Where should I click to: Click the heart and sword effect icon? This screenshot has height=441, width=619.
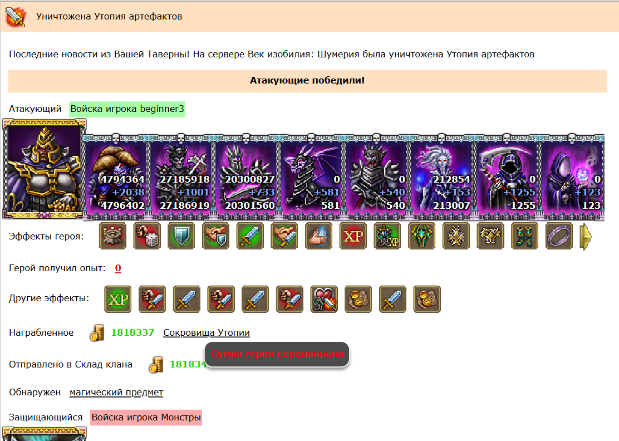(x=324, y=299)
